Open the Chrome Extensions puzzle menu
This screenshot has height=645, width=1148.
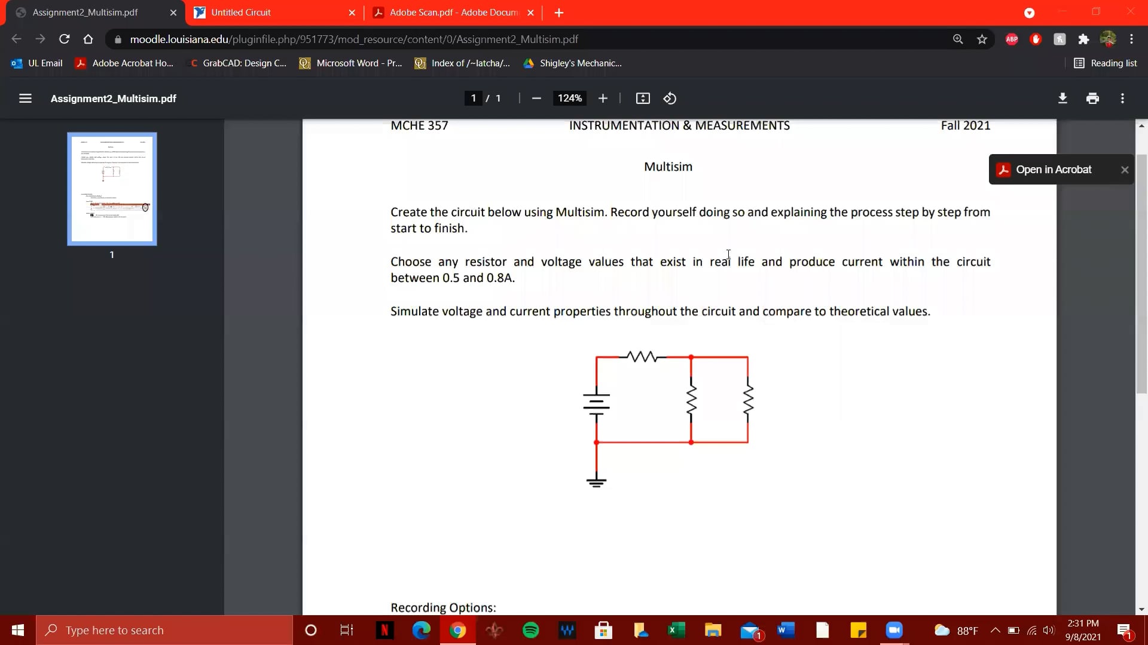point(1083,39)
